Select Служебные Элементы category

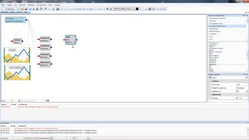click(x=217, y=18)
